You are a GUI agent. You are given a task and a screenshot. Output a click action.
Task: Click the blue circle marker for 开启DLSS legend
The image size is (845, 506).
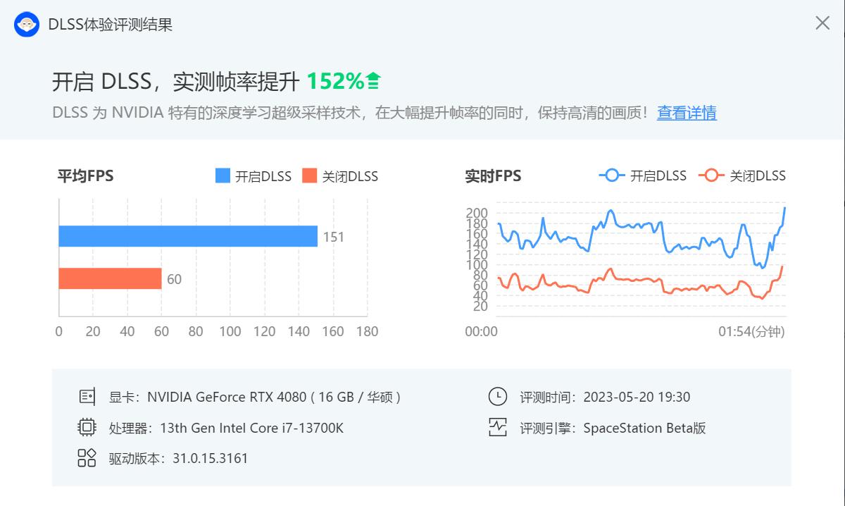click(611, 175)
